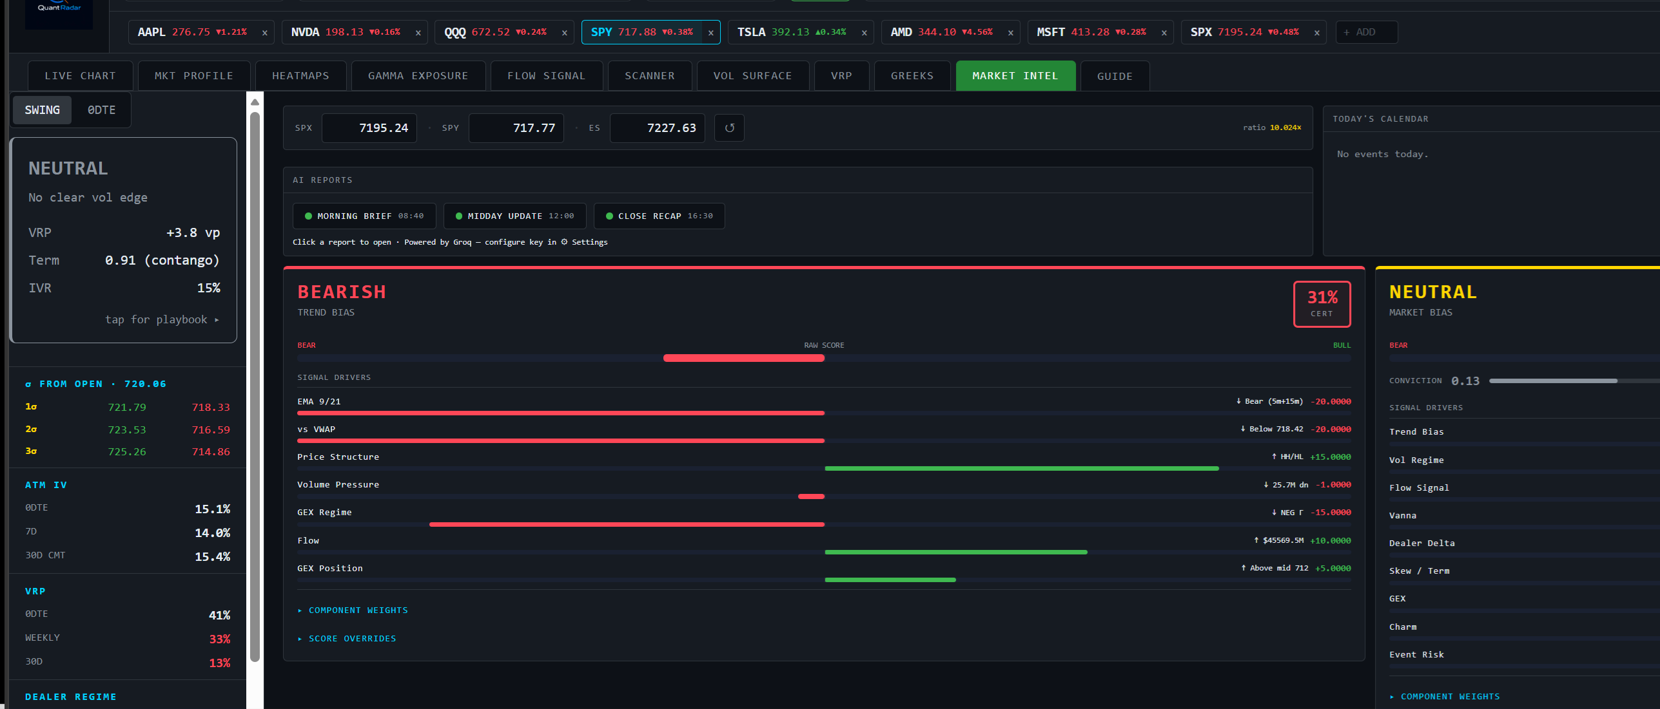Switch to VRP tab
1660x709 pixels.
(x=842, y=76)
